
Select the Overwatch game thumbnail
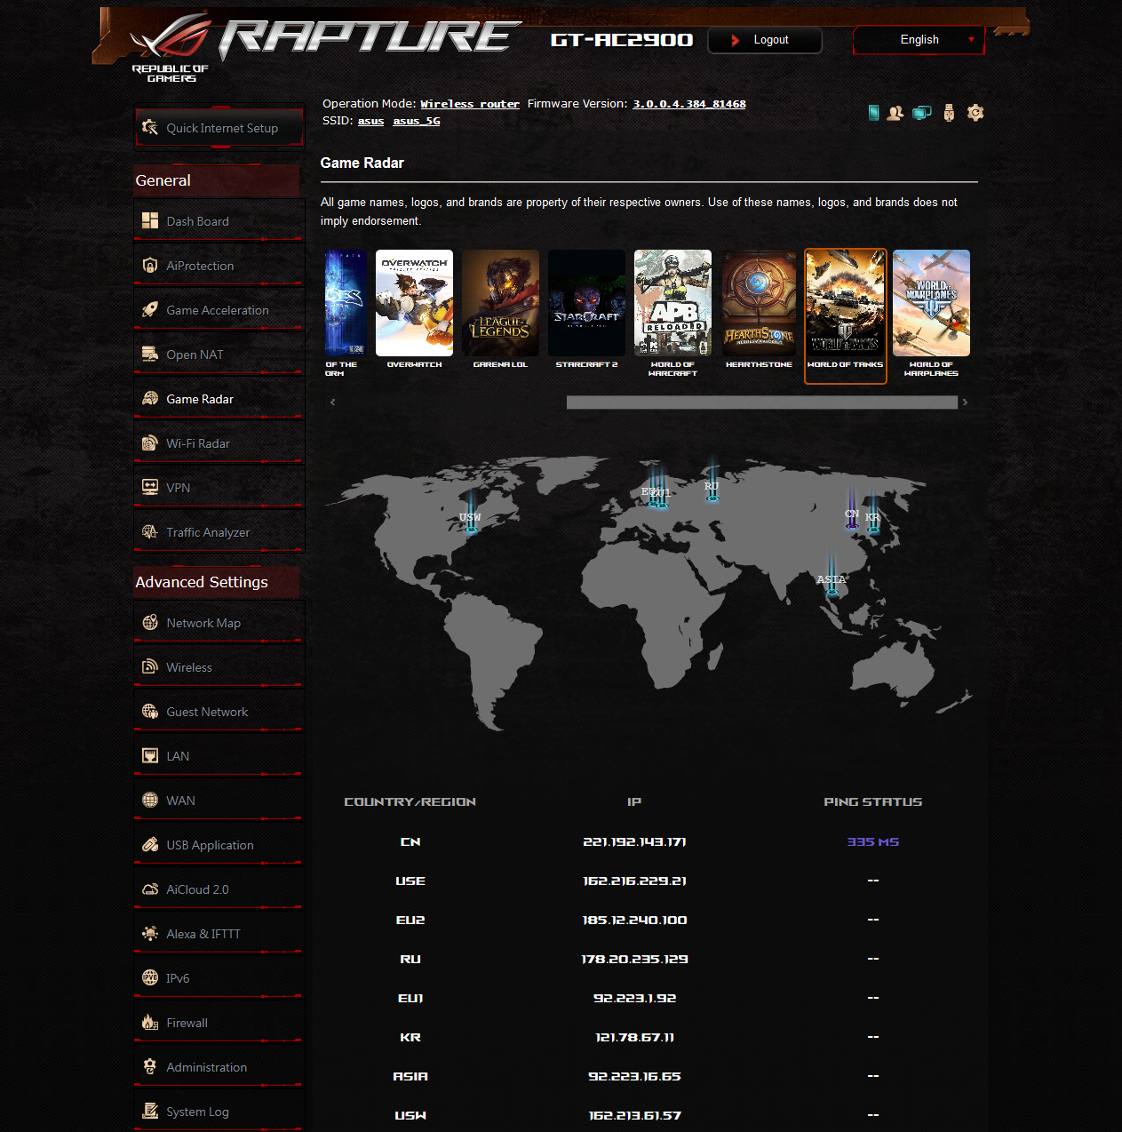(x=414, y=303)
